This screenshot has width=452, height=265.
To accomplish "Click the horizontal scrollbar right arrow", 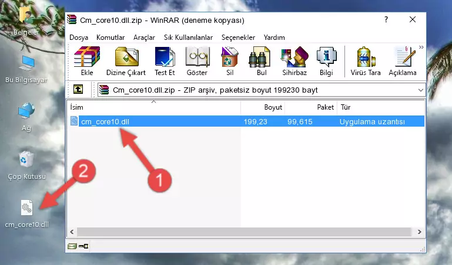I will click(x=420, y=232).
